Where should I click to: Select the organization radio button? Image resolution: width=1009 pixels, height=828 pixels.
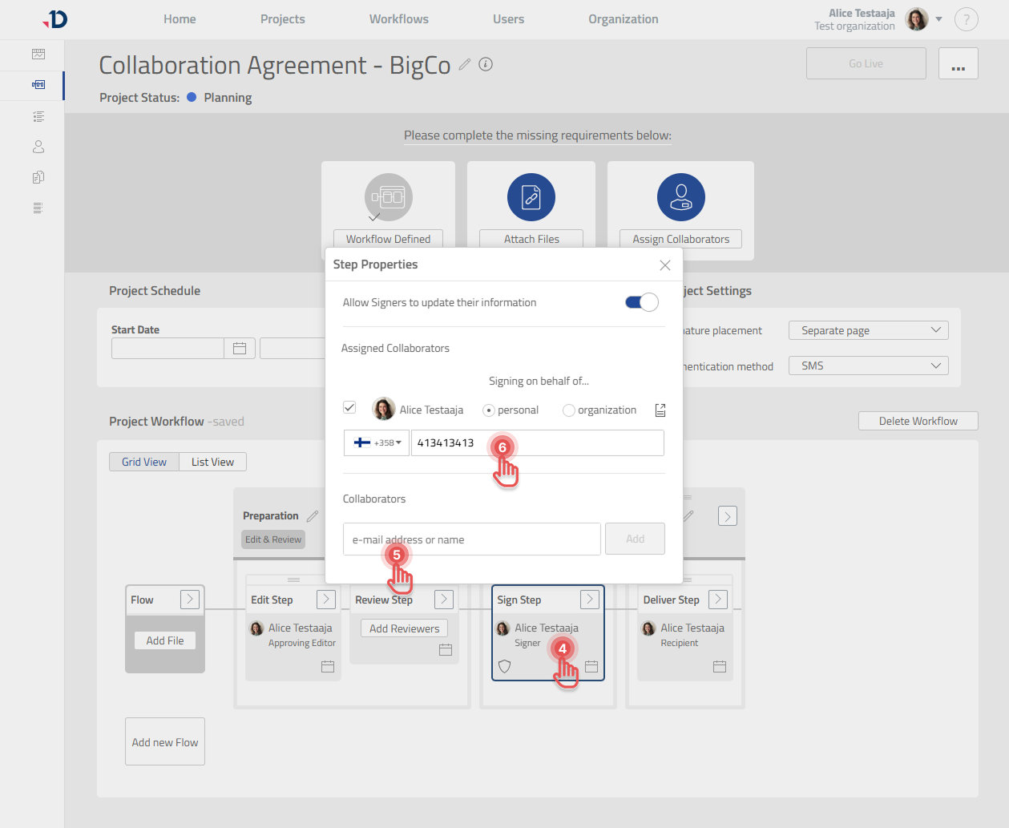coord(569,410)
